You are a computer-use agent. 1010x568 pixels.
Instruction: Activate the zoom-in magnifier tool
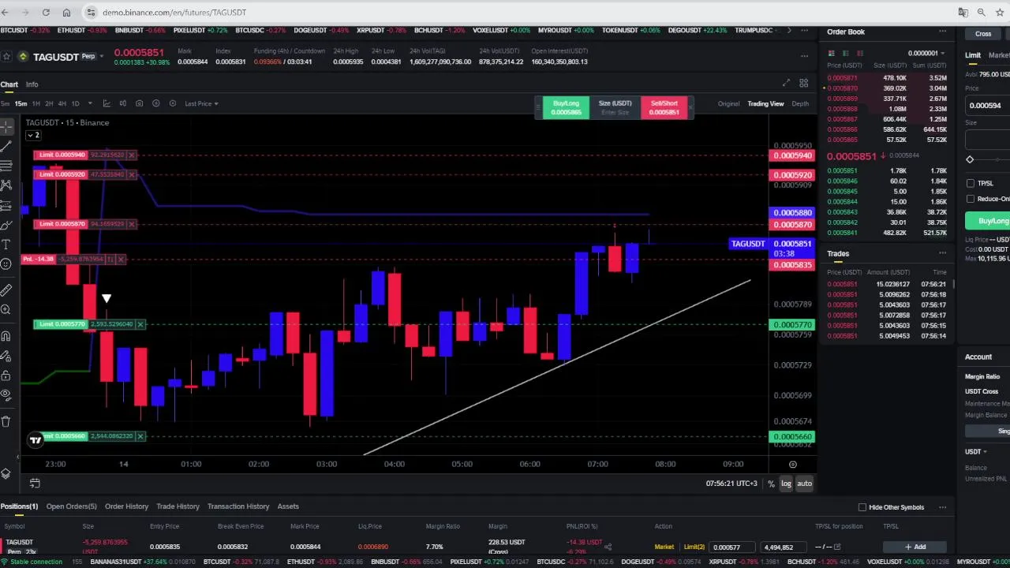click(6, 310)
